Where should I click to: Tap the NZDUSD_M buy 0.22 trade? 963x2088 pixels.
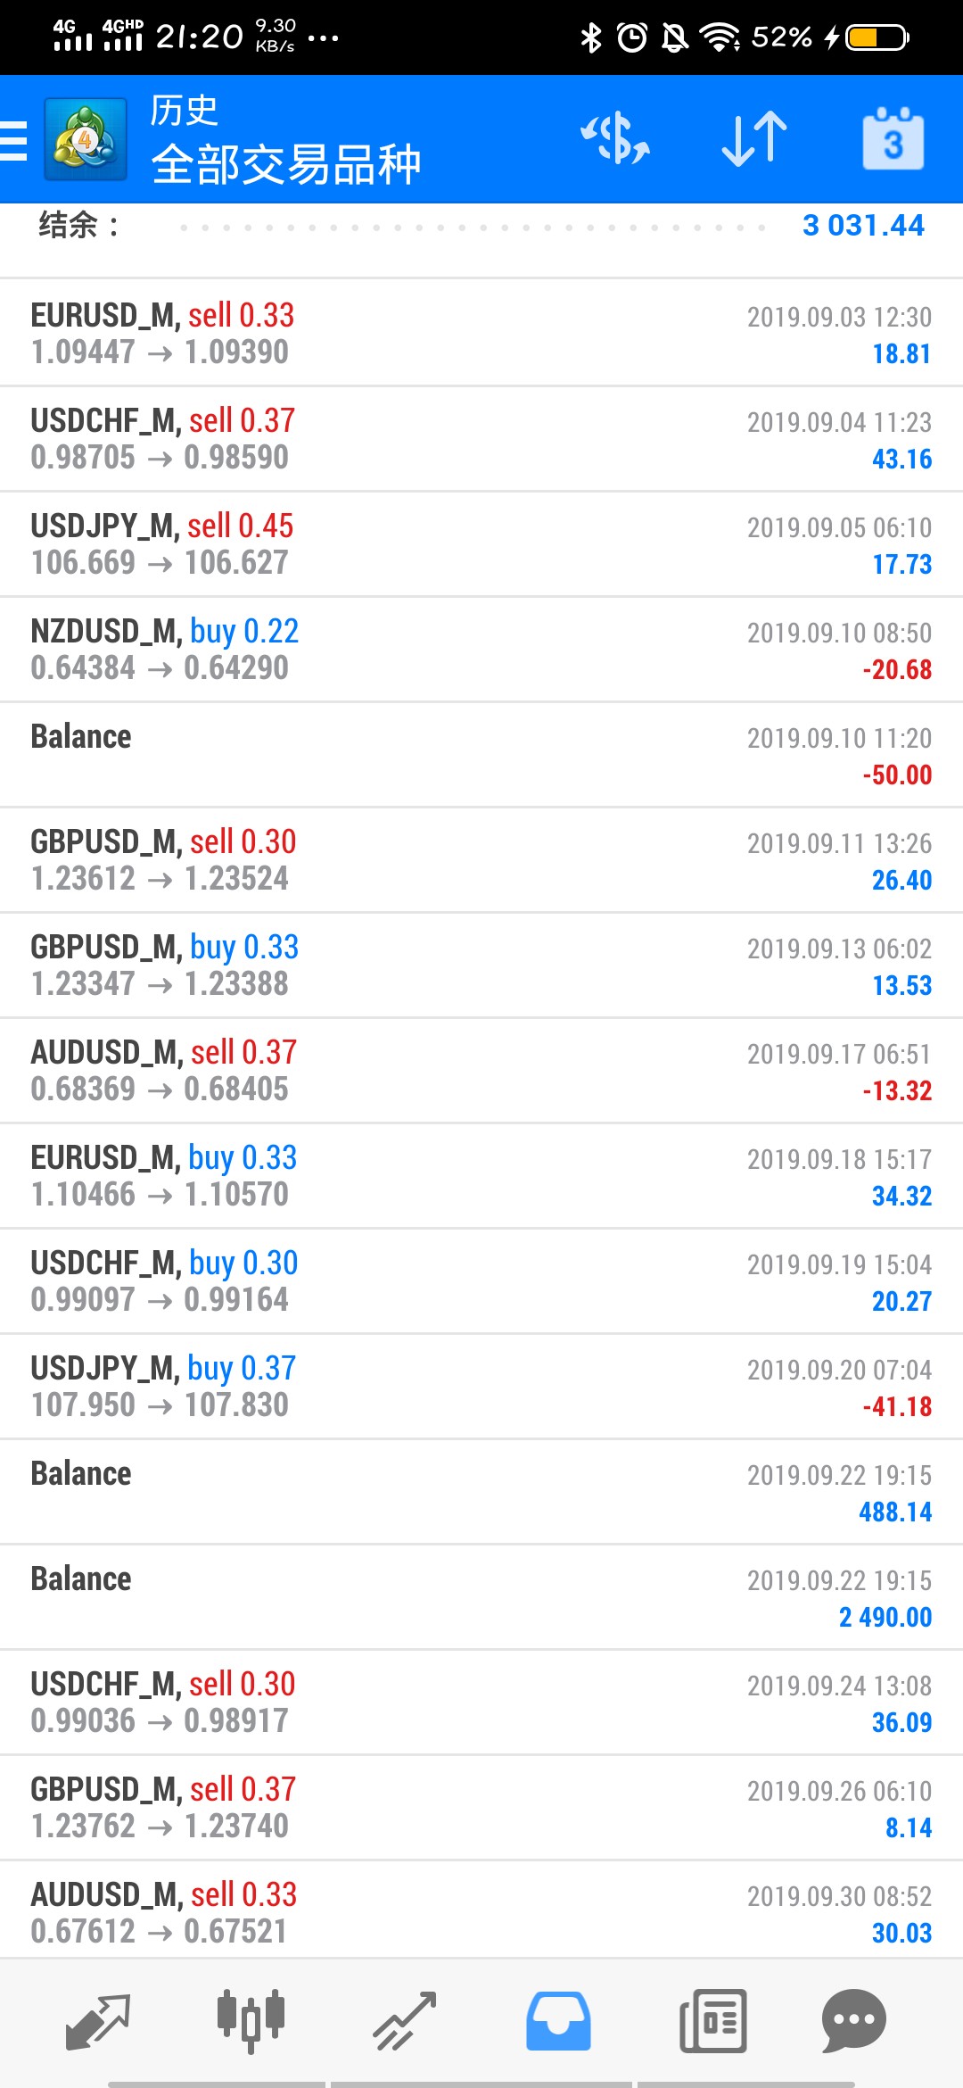coord(481,649)
